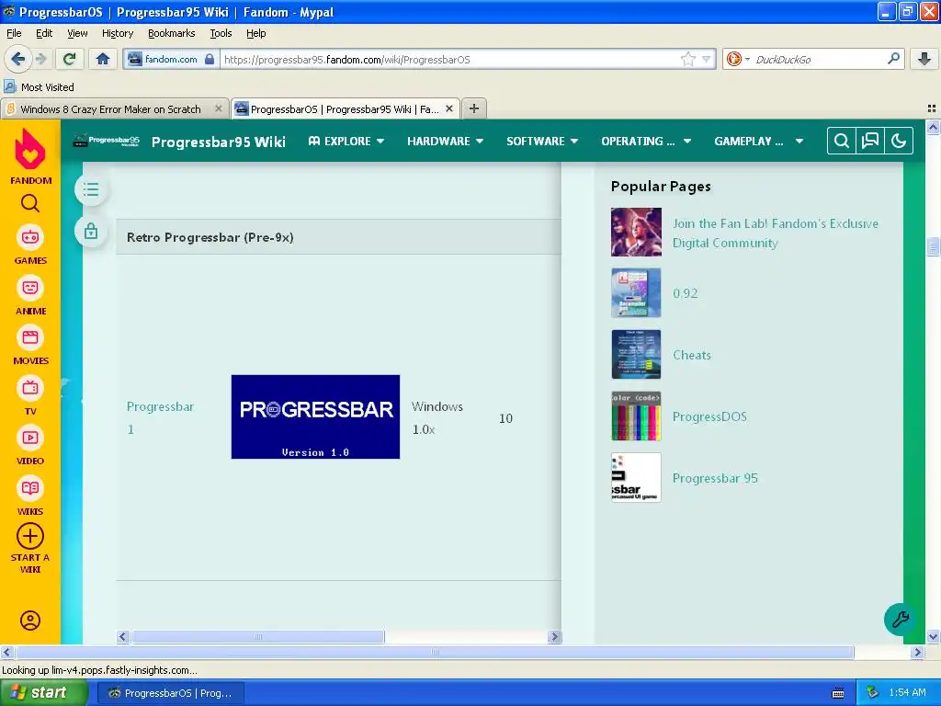Open the URL bar history dropdown arrow

pos(707,59)
